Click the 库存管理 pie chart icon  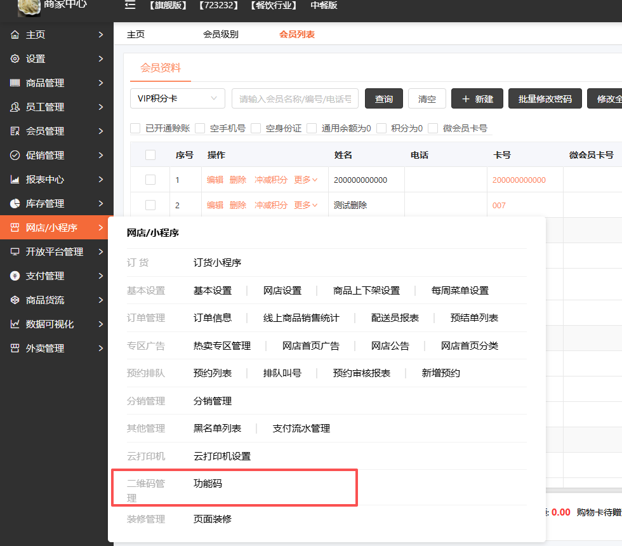pos(15,204)
